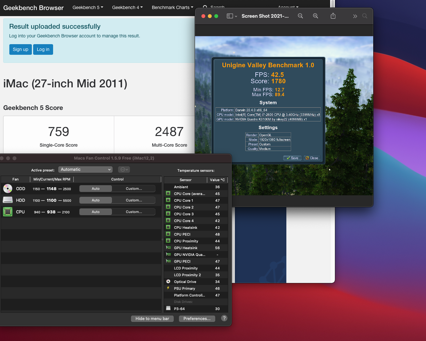Select Ambient sensor row

pyautogui.click(x=196, y=187)
